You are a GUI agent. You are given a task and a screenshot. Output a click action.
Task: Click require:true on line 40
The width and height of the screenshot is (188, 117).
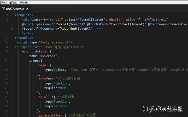55,88
